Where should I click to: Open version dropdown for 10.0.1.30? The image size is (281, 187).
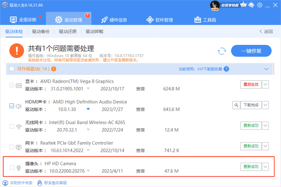[88, 109]
